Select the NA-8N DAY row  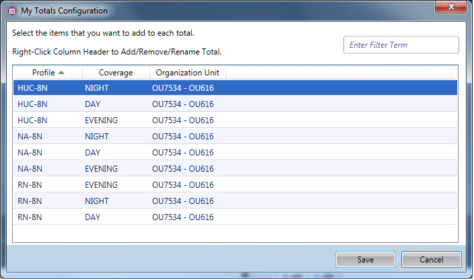click(x=235, y=153)
